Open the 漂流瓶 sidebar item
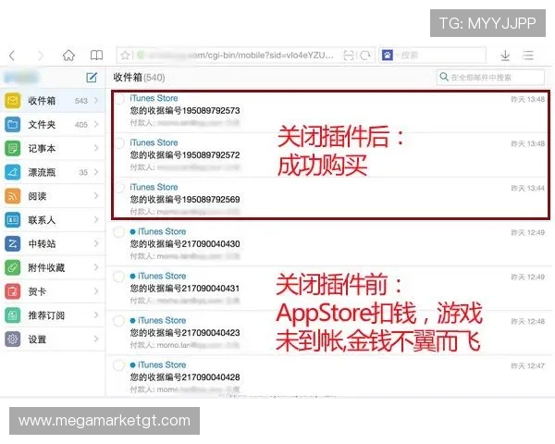This screenshot has width=555, height=444. 53,172
